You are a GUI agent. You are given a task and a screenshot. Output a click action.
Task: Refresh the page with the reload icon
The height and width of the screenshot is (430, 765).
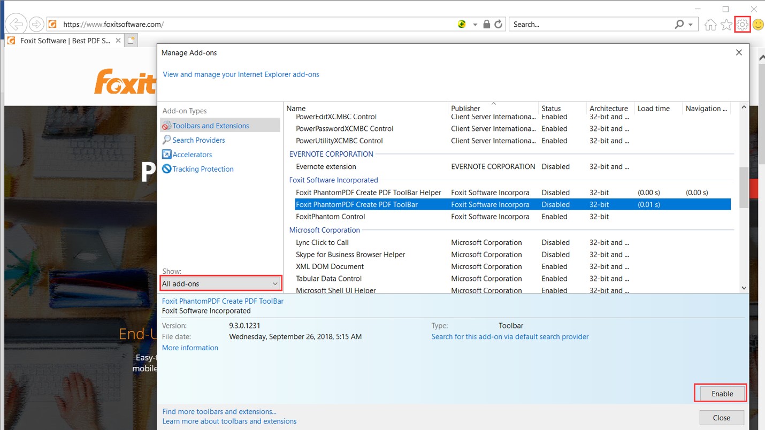[x=498, y=24]
